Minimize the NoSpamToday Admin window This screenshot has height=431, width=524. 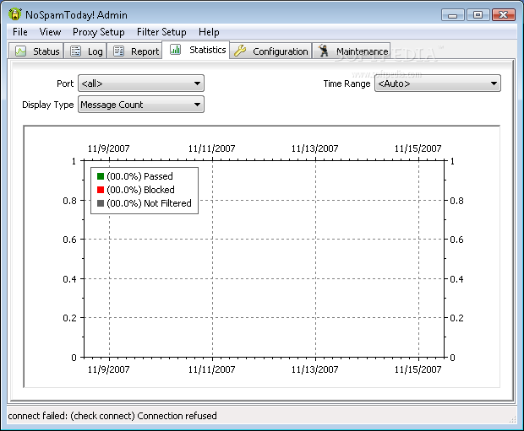[452, 15]
